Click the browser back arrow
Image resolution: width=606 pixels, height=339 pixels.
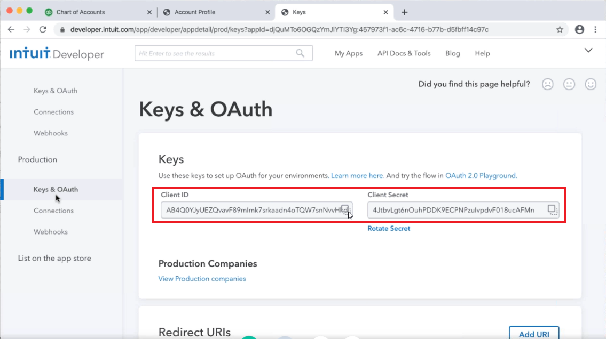point(11,29)
